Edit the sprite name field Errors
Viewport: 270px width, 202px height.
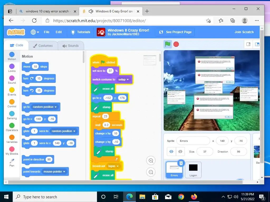pos(193,141)
